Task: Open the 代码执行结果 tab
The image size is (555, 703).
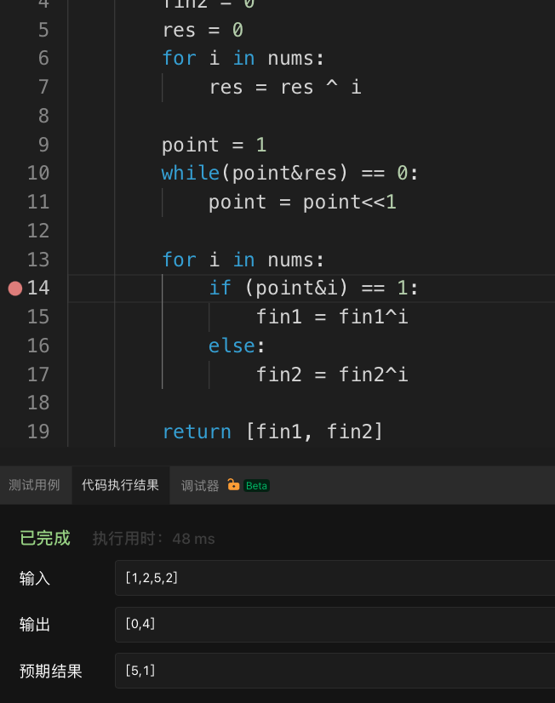Action: pyautogui.click(x=120, y=485)
